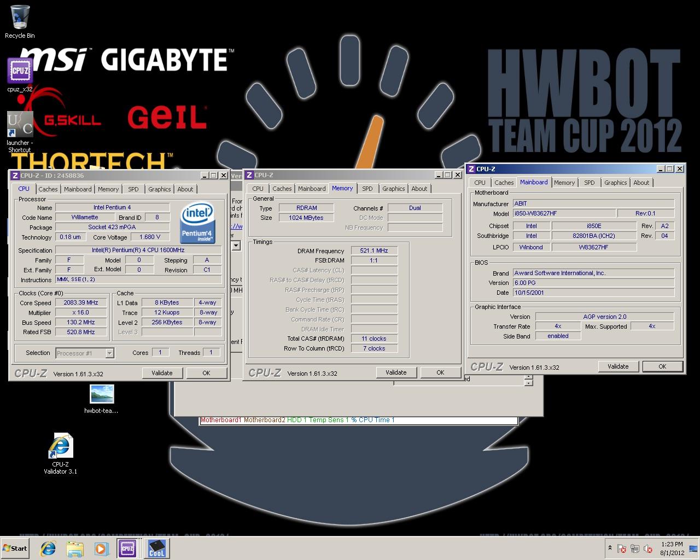Click the Action Center flag tray icon
Image resolution: width=700 pixels, height=560 pixels.
[622, 549]
